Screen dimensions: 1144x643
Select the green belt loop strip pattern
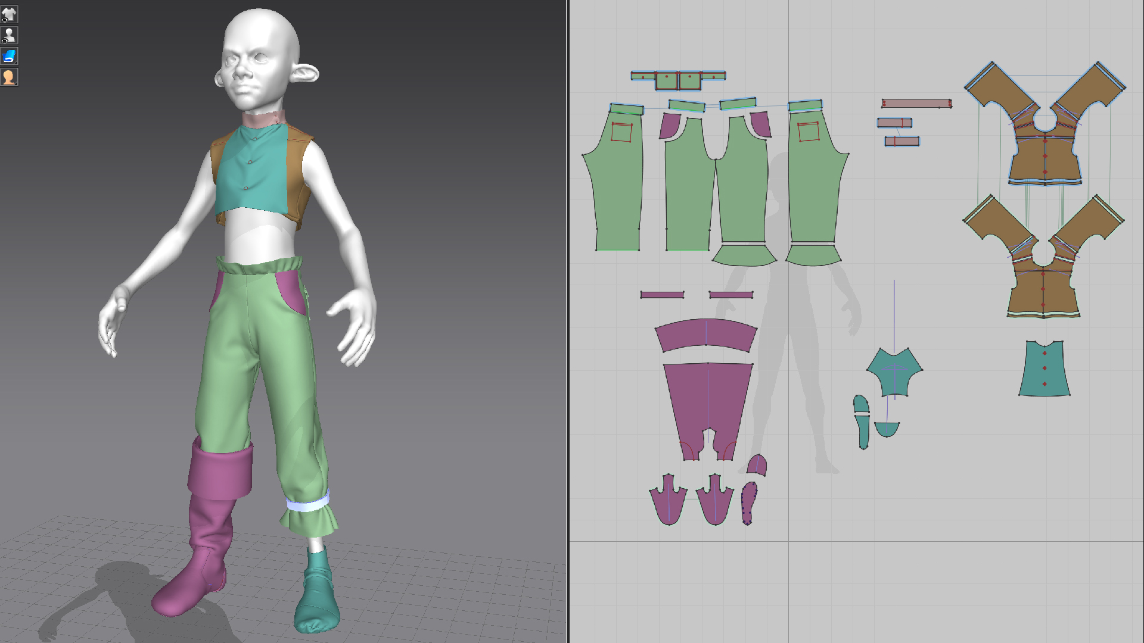click(678, 80)
